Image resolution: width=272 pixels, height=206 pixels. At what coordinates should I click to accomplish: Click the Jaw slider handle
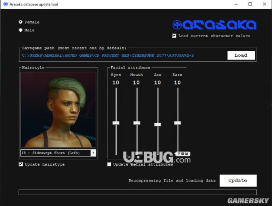(x=157, y=124)
